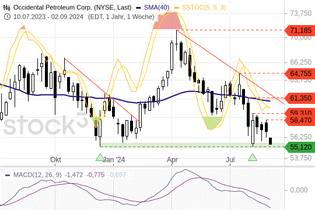Click the candlestick chart type icon

pyautogui.click(x=6, y=8)
